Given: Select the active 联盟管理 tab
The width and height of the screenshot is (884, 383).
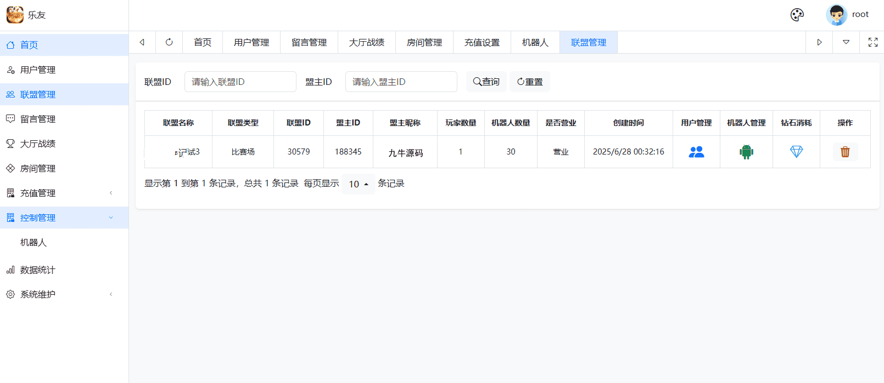Looking at the screenshot, I should pos(589,42).
